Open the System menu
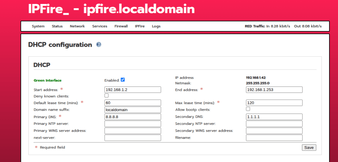The width and height of the screenshot is (338, 162). tap(38, 26)
